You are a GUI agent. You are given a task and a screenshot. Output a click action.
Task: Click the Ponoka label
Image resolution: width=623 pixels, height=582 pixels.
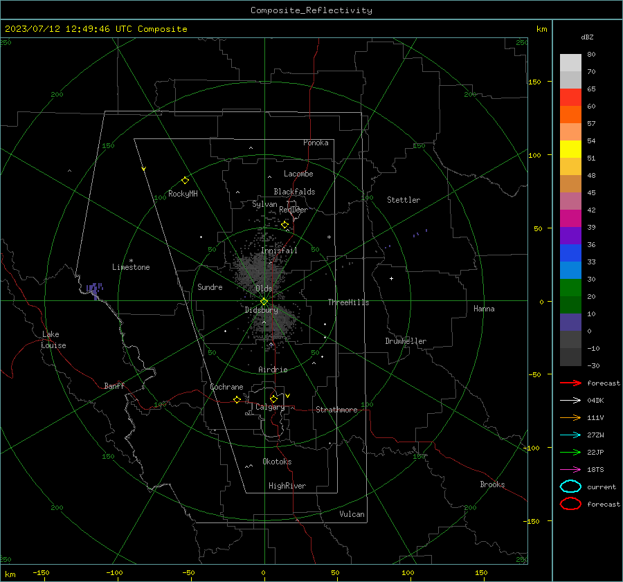pos(316,143)
